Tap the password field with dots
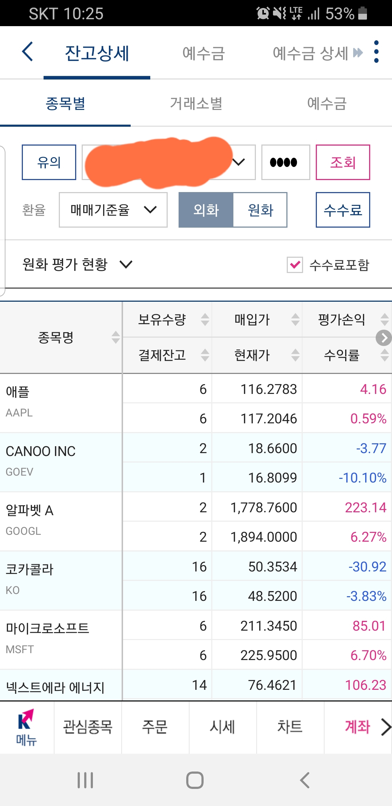The width and height of the screenshot is (392, 806). pyautogui.click(x=286, y=162)
